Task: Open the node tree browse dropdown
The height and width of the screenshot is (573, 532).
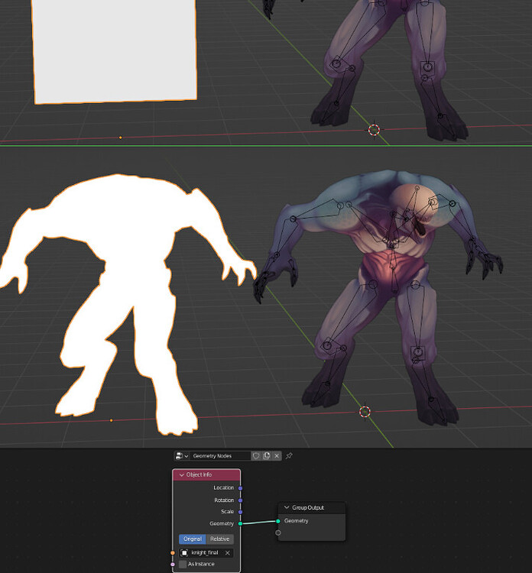Action: pos(182,455)
